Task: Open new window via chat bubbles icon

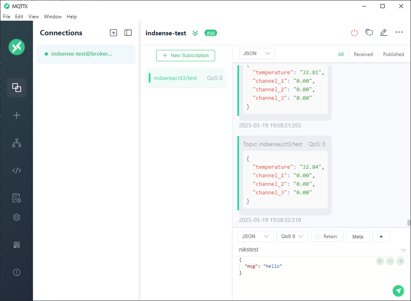Action: 369,33
